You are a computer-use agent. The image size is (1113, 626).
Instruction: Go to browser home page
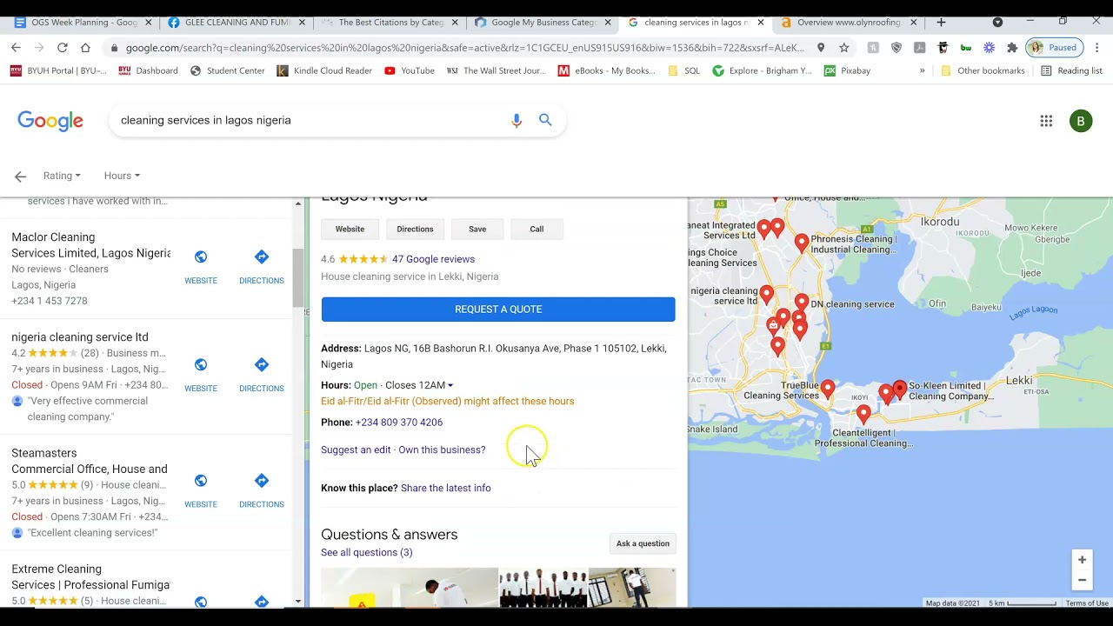pyautogui.click(x=85, y=47)
